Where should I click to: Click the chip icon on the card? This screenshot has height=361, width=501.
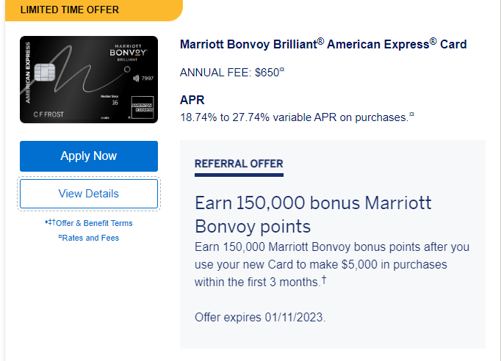(x=44, y=72)
